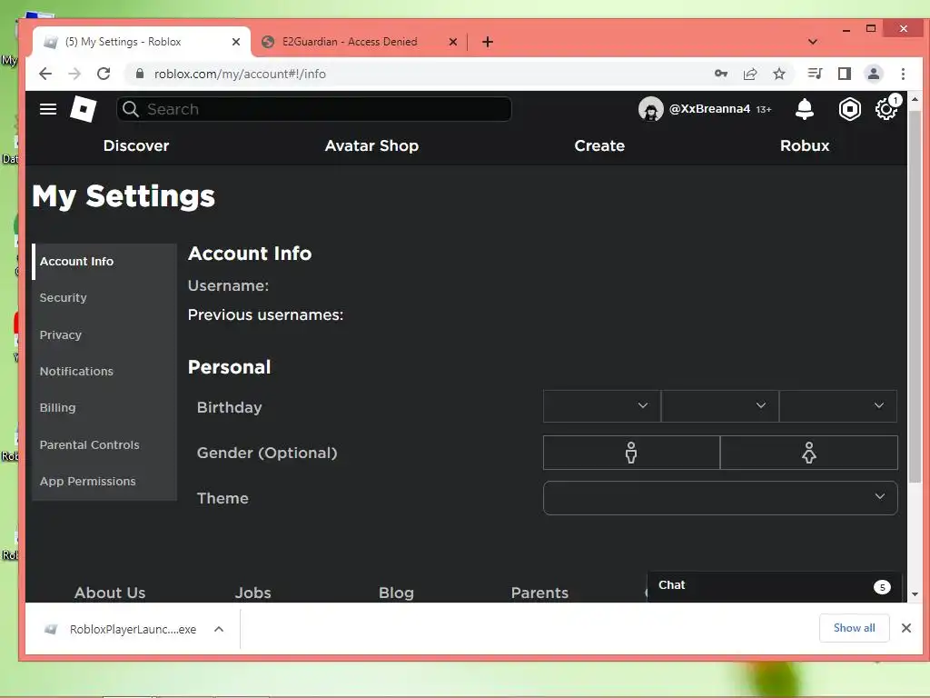Screen dimensions: 930x698
Task: Switch to My Settings Roblox tab
Action: pyautogui.click(x=124, y=42)
